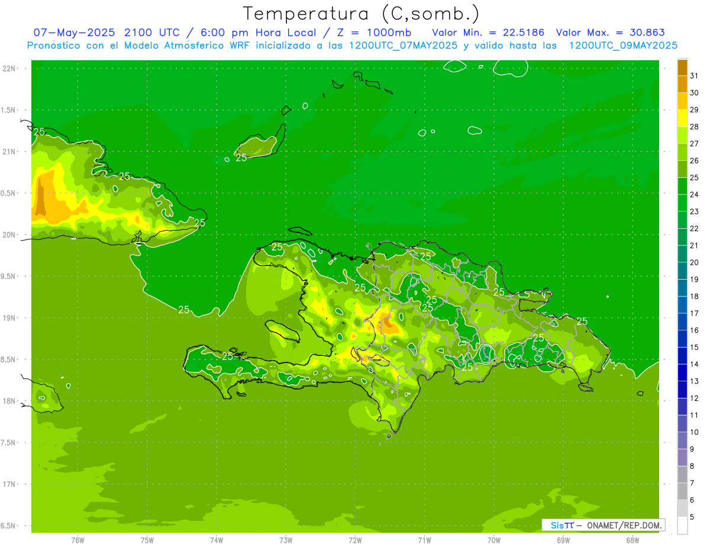The height and width of the screenshot is (548, 710).
Task: Click the '75W' longitude label
Action: click(x=147, y=540)
